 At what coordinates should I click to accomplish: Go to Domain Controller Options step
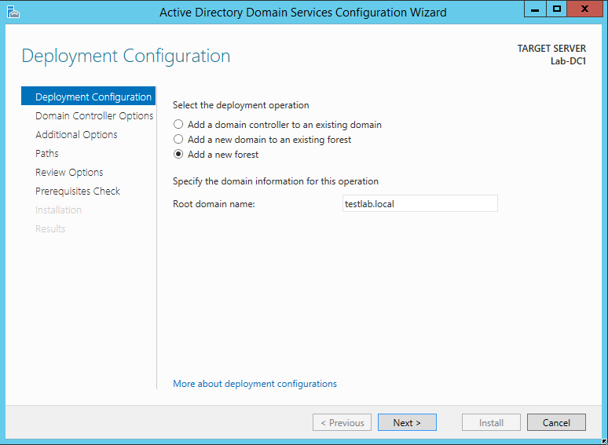click(x=94, y=116)
